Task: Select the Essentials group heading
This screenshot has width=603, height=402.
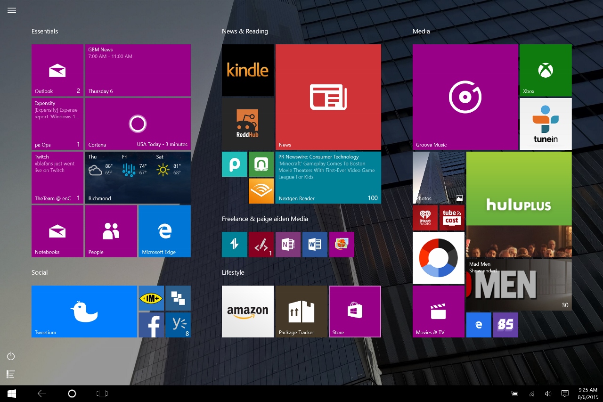Action: 45,31
